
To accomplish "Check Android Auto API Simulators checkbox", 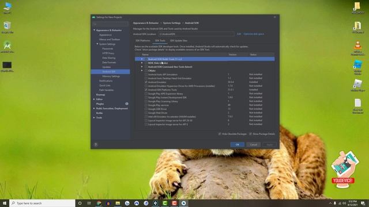I will [x=146, y=74].
